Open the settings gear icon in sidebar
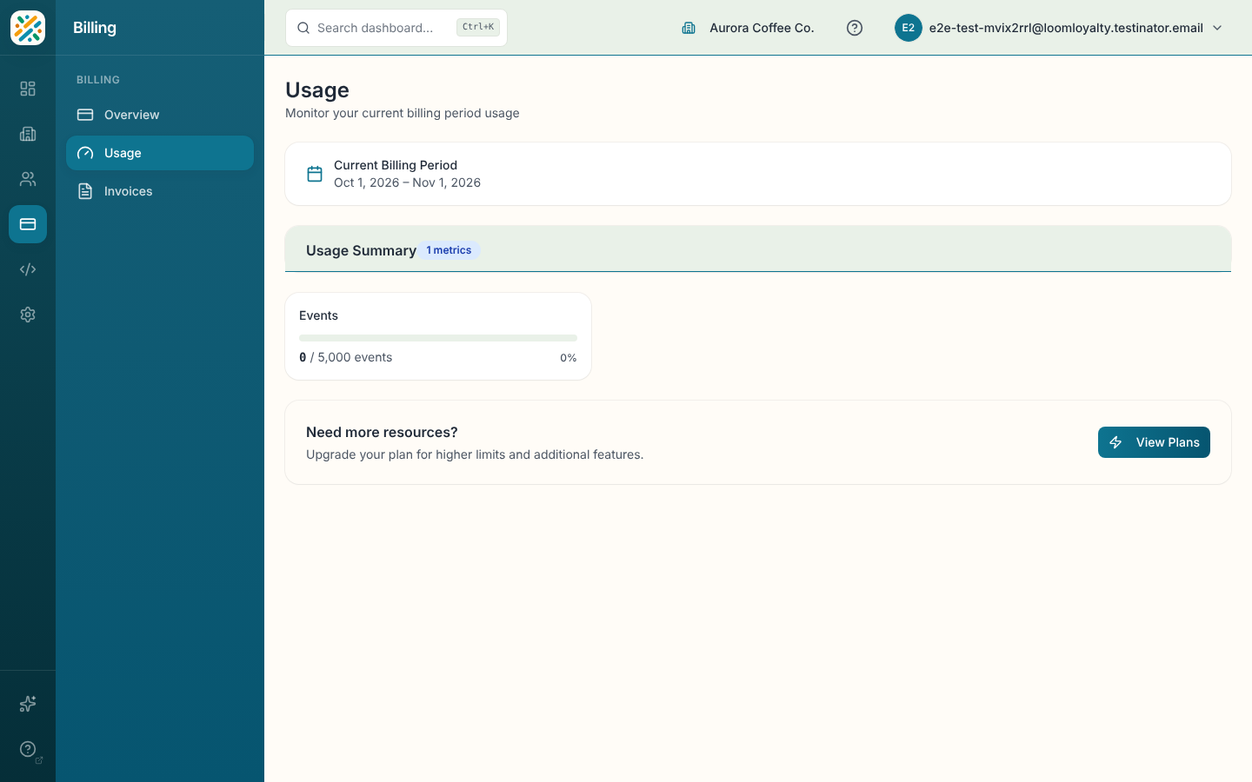The width and height of the screenshot is (1252, 782). 28,315
